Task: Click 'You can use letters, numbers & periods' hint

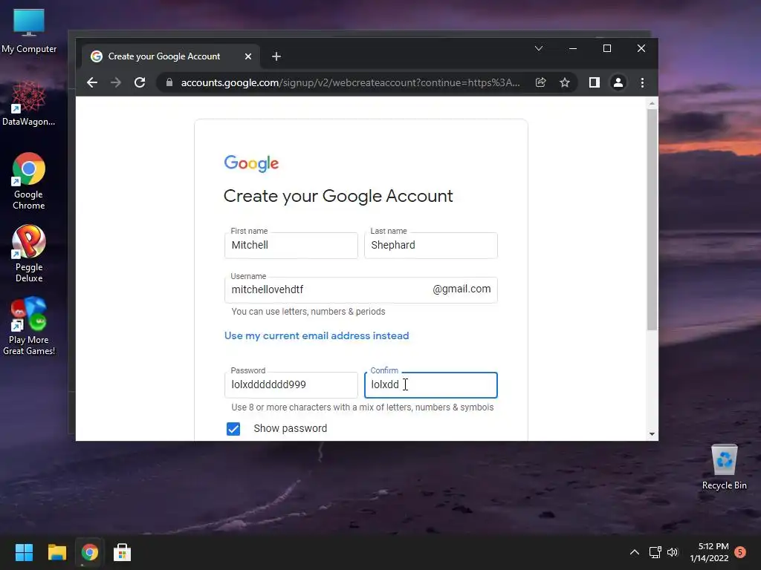Action: pos(308,312)
